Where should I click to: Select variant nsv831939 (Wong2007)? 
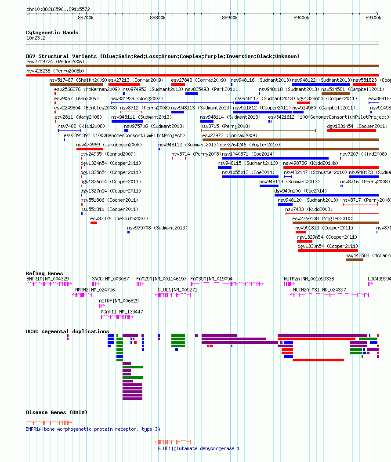coord(137,98)
